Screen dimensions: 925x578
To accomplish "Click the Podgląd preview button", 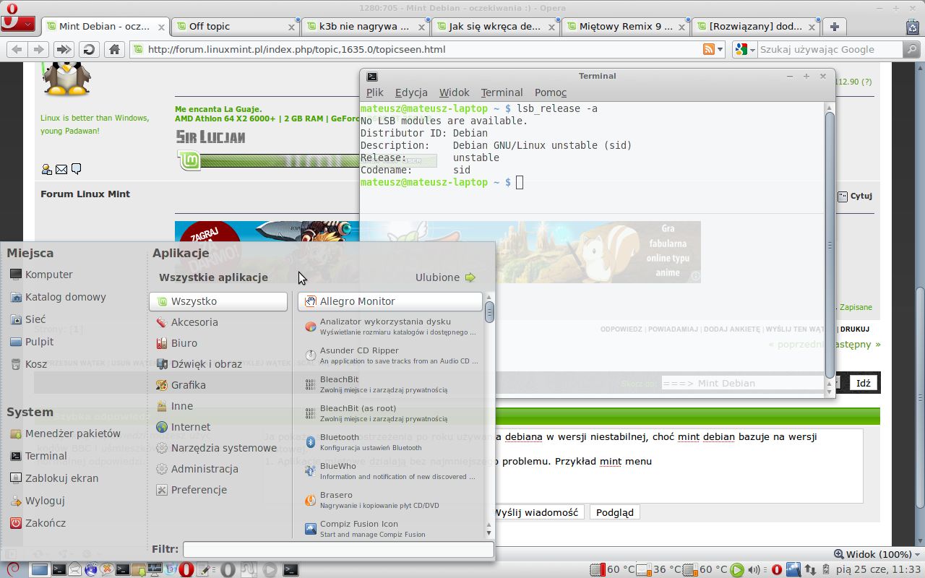I will [614, 512].
